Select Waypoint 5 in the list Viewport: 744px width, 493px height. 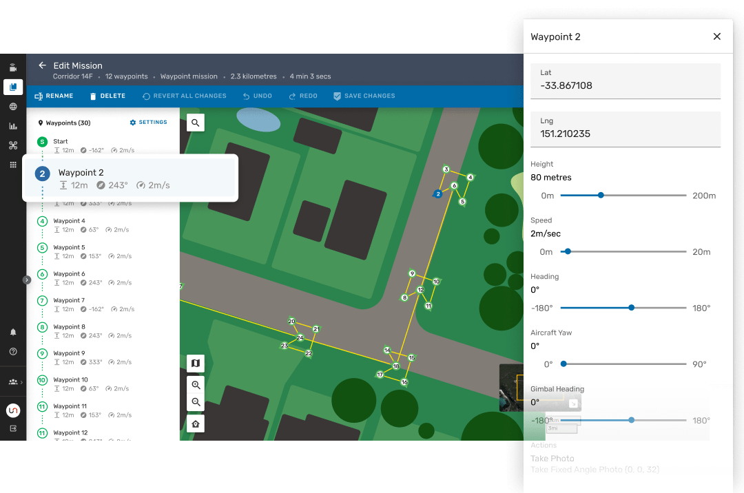[x=103, y=252]
